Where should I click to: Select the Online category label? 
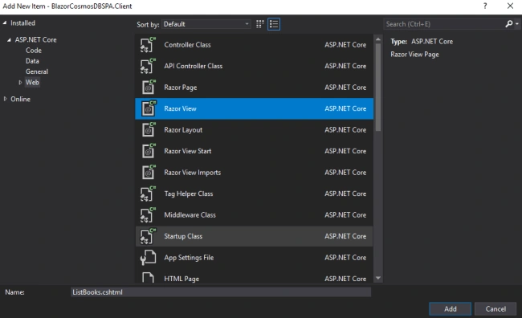[20, 99]
